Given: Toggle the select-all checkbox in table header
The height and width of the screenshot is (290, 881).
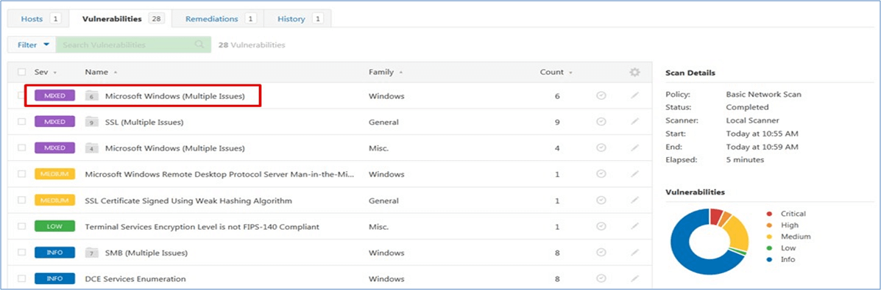Looking at the screenshot, I should coord(22,73).
